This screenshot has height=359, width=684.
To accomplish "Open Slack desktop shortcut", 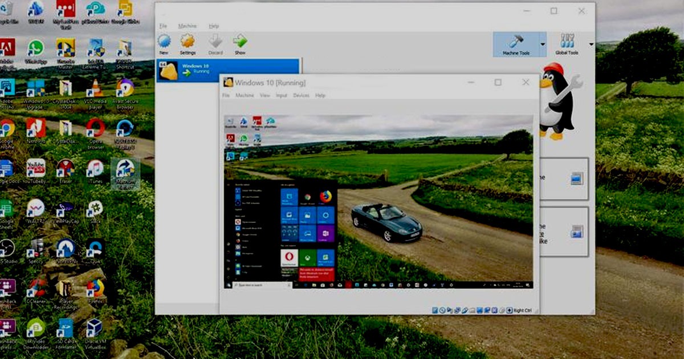I will coord(95,212).
